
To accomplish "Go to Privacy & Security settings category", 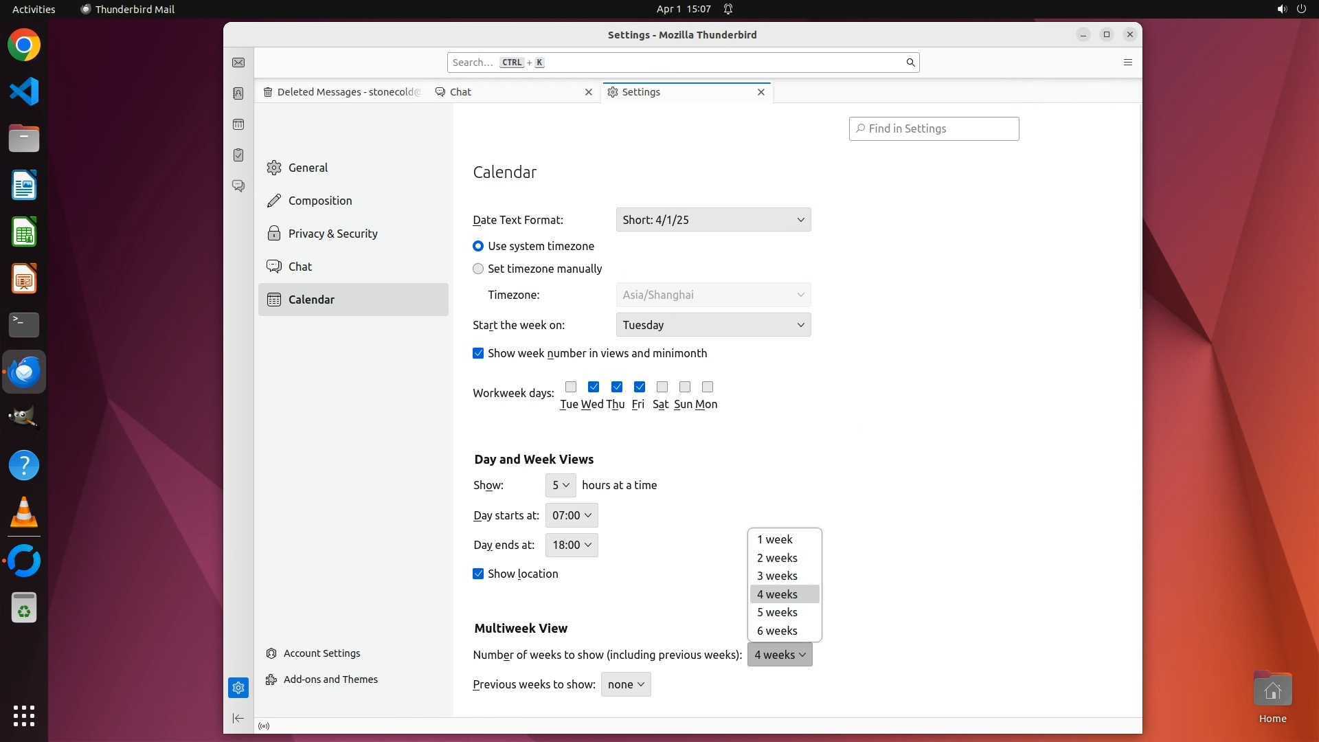I will point(332,234).
